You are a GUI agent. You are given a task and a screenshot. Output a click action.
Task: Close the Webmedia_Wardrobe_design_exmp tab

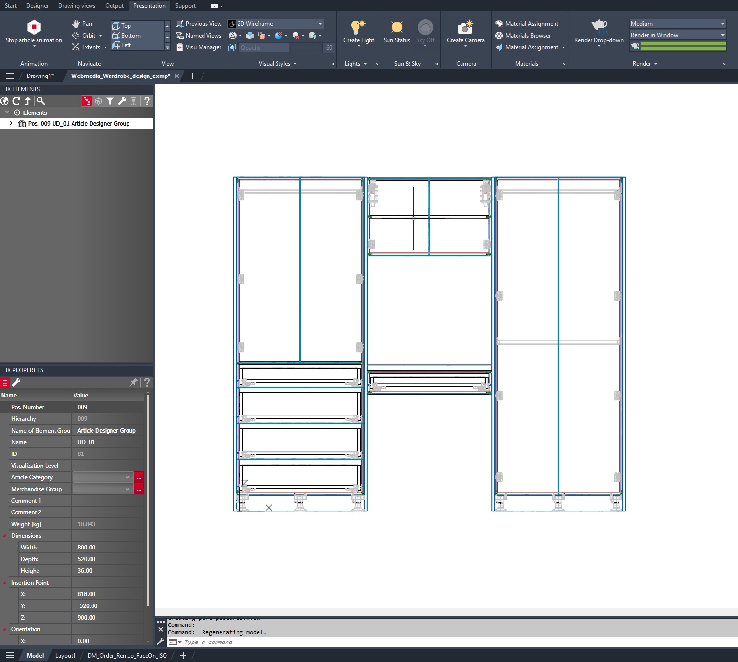(x=177, y=76)
